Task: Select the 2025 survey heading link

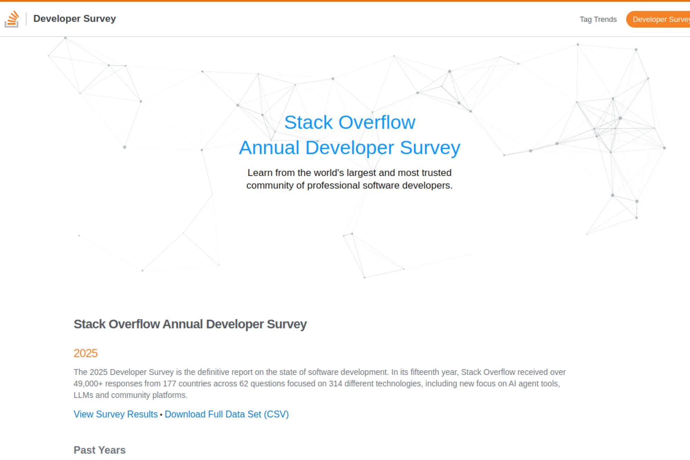Action: click(85, 353)
